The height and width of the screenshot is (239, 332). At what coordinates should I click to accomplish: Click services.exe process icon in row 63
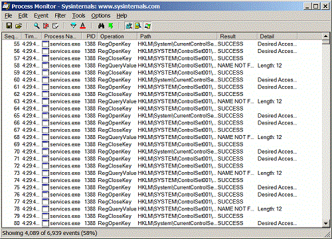(45, 101)
